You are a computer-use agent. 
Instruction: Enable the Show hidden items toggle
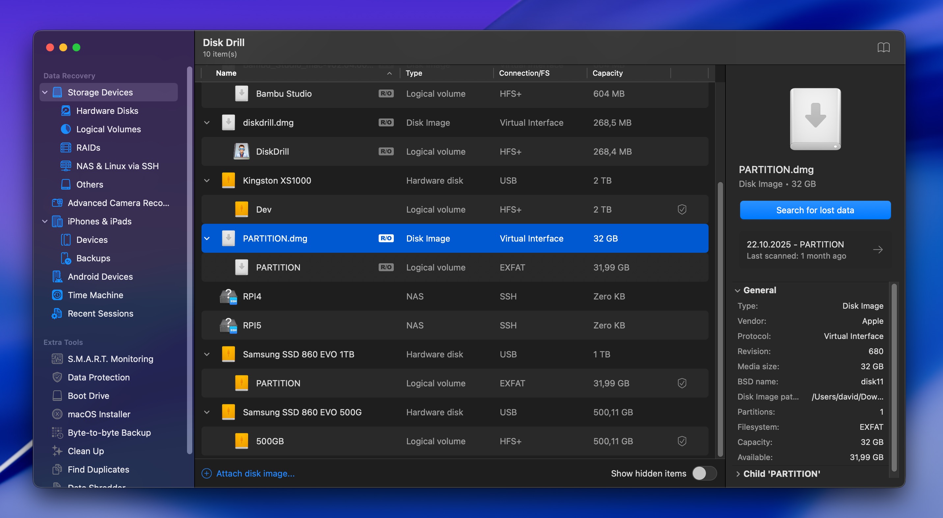(x=704, y=473)
